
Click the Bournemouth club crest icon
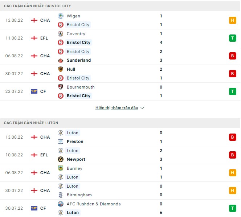click(61, 87)
